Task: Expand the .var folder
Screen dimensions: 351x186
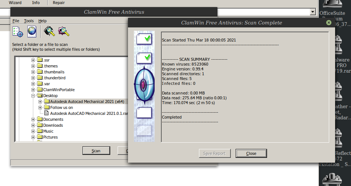Action: pos(33,84)
